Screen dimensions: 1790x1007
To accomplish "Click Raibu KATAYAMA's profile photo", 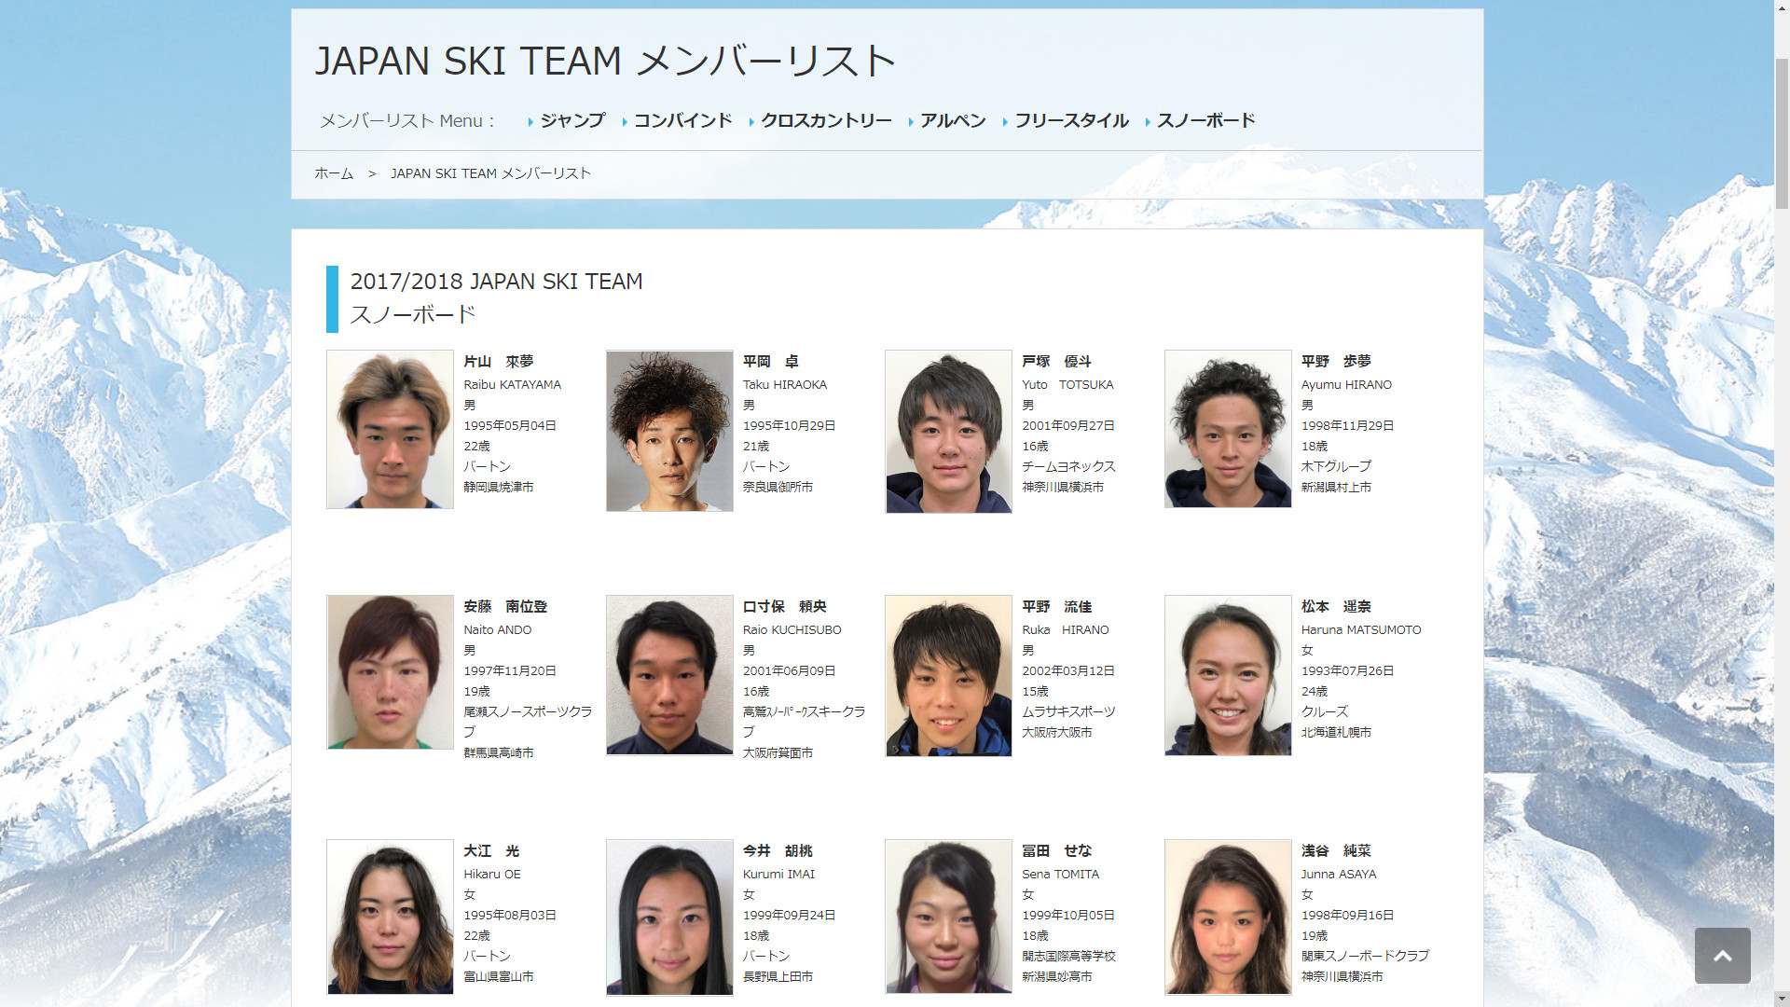I will [390, 429].
